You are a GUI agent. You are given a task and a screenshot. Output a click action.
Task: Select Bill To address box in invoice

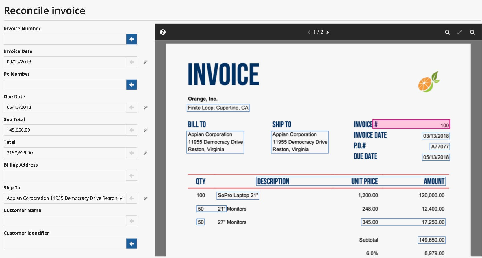[215, 142]
